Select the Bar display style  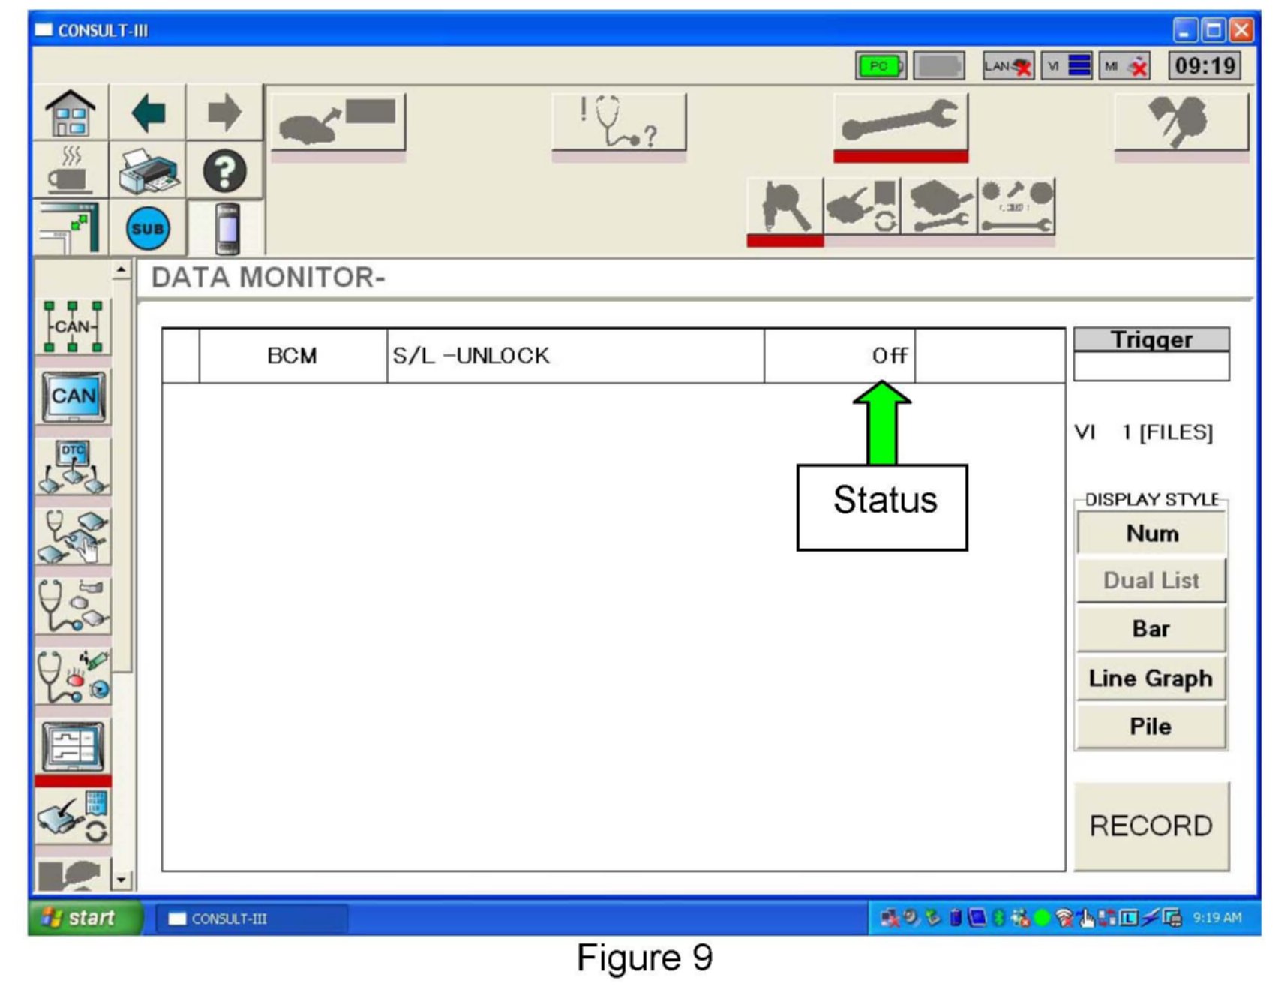1151,629
